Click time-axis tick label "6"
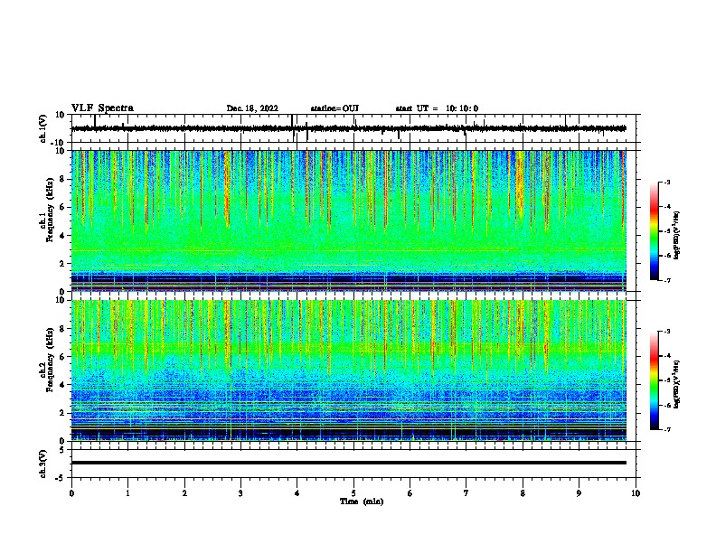 (x=410, y=493)
